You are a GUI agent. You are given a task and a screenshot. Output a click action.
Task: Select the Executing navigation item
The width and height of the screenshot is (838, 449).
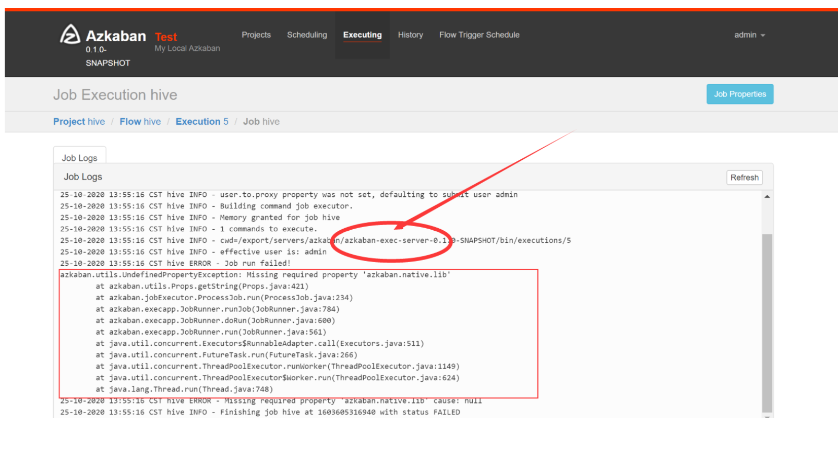pyautogui.click(x=362, y=35)
